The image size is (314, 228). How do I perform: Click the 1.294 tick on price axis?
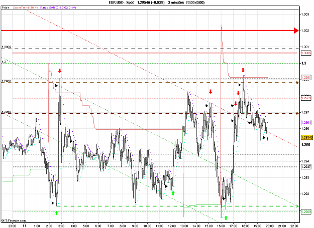click(x=305, y=161)
